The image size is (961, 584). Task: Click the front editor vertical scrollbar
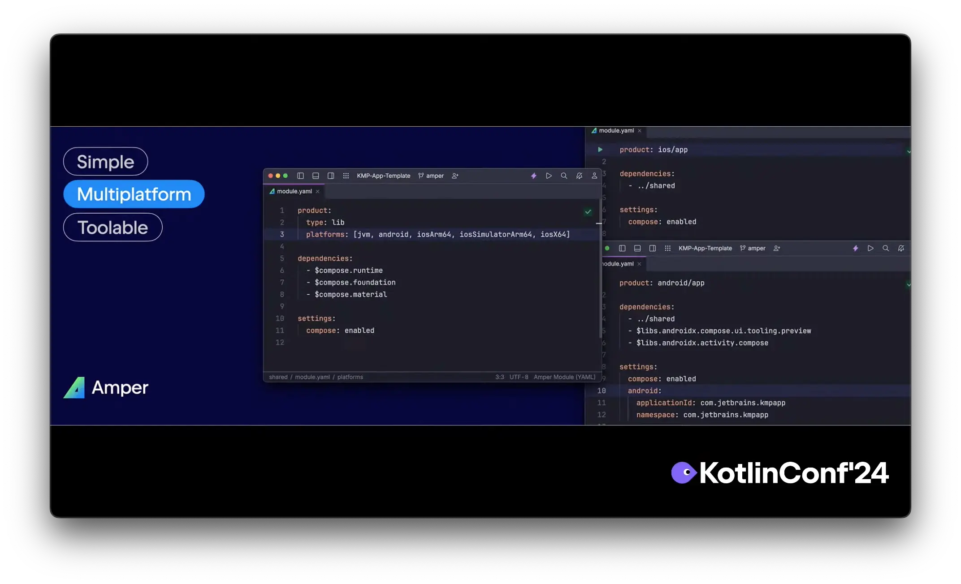coord(600,269)
